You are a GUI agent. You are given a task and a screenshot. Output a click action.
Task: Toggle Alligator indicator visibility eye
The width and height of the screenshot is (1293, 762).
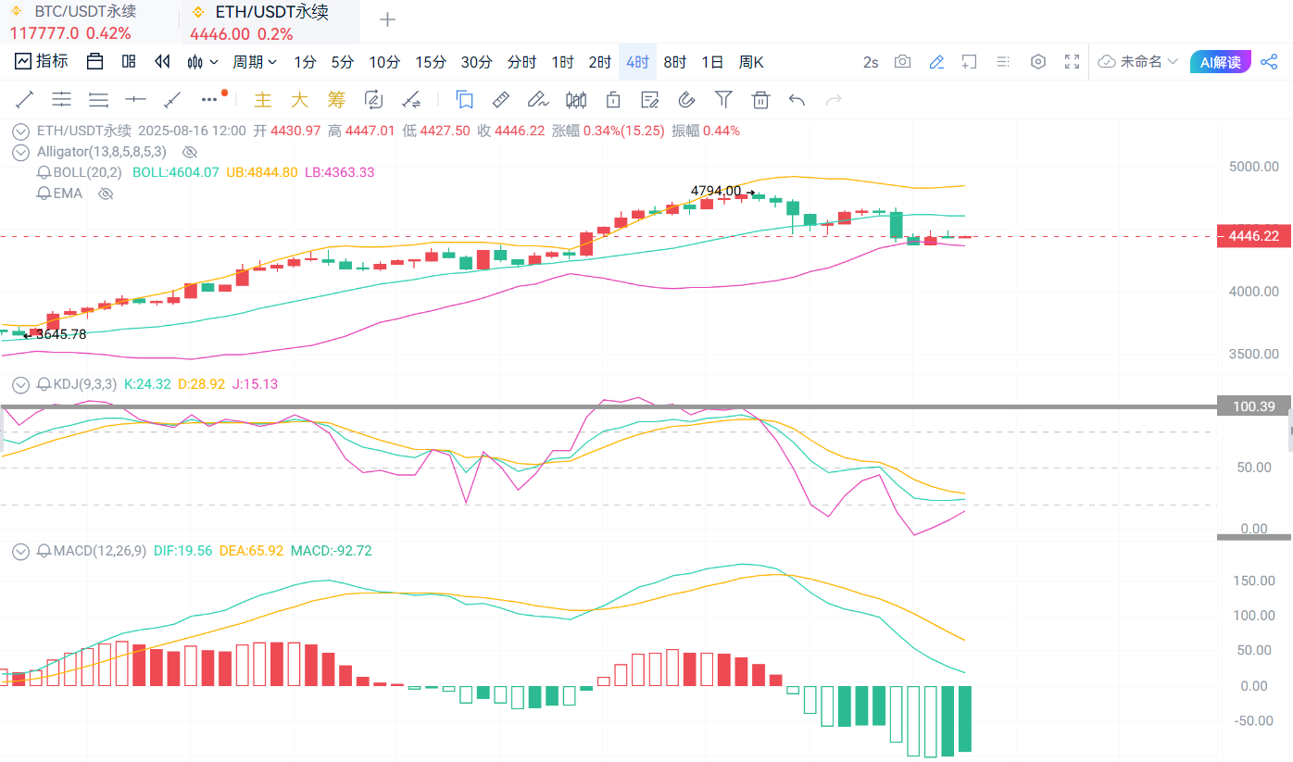[x=190, y=151]
